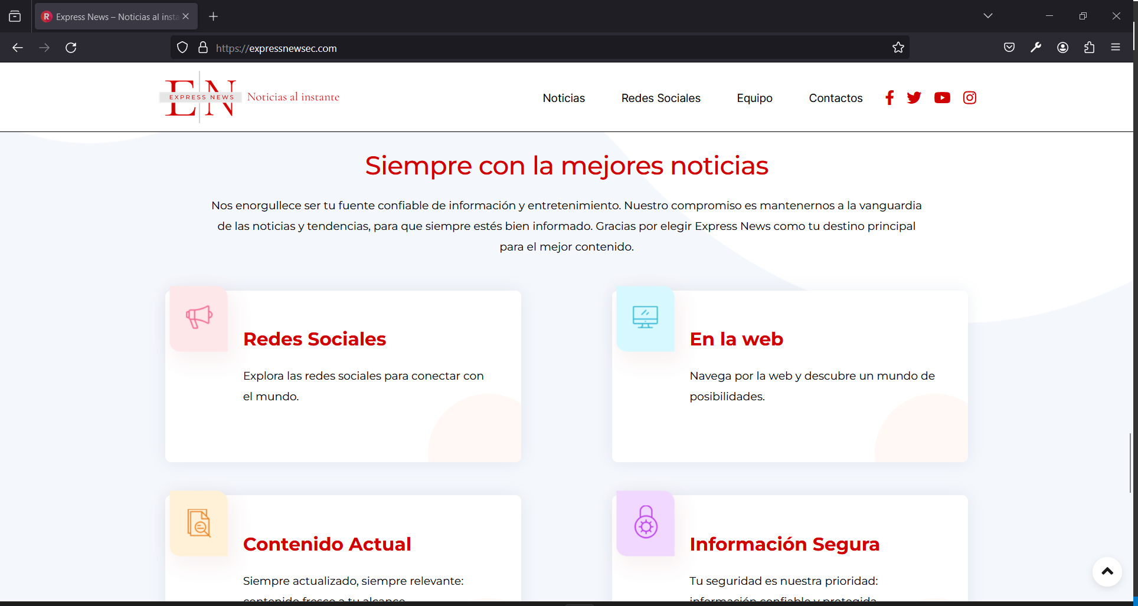Viewport: 1138px width, 606px height.
Task: Go to Redes Sociales nav item
Action: tap(660, 98)
